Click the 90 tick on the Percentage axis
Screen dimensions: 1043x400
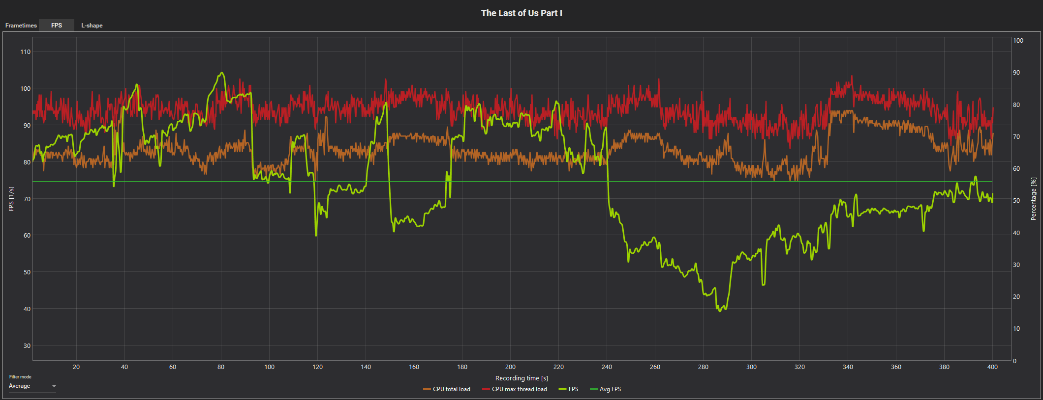(x=1016, y=73)
